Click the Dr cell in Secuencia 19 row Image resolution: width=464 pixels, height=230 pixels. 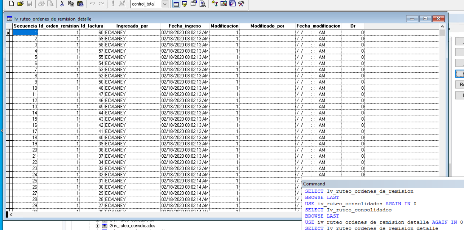[353, 144]
